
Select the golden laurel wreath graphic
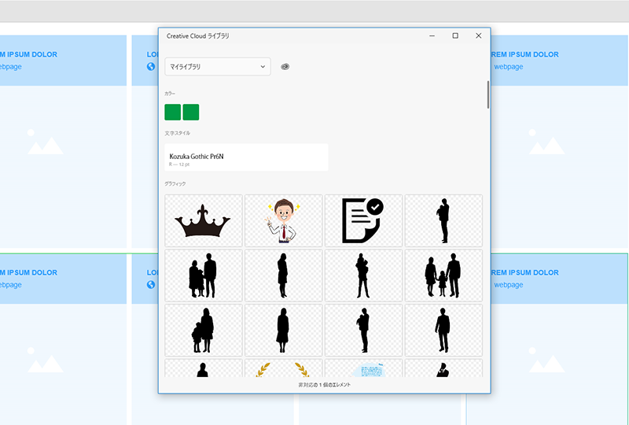pos(284,368)
